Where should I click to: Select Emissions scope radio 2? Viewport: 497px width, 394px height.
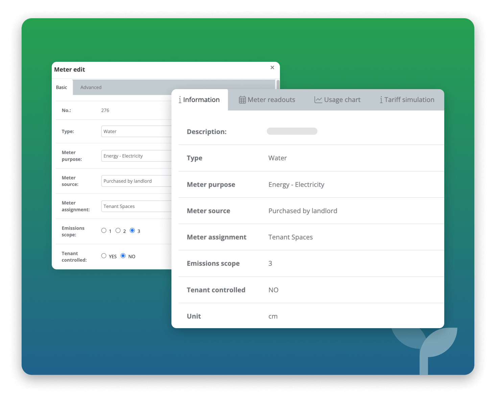point(118,231)
